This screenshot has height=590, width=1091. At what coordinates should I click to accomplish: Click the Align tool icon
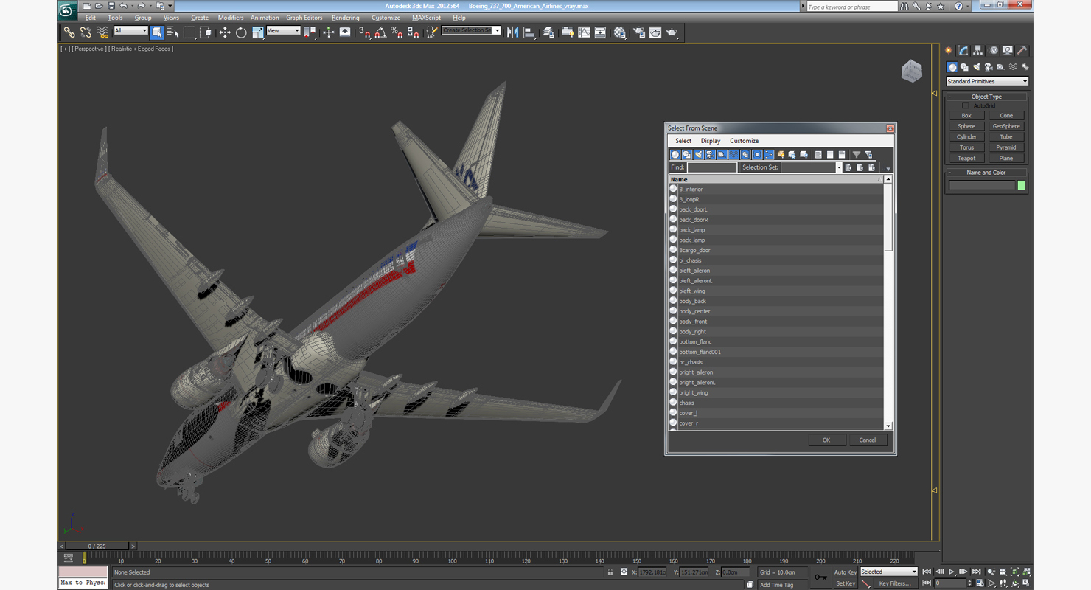529,32
